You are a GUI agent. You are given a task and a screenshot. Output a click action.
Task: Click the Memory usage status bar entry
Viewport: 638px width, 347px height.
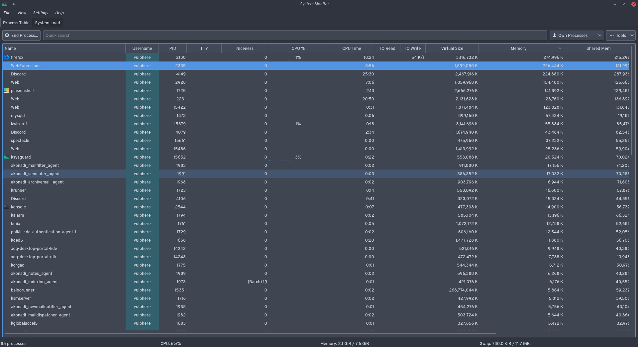point(345,343)
